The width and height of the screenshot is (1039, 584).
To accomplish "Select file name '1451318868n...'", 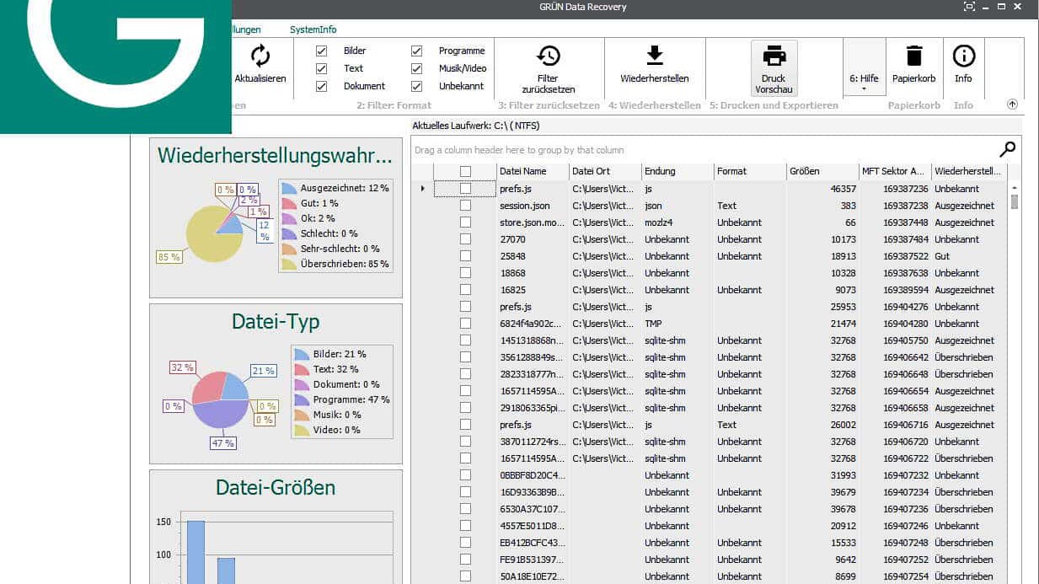I will coord(533,340).
